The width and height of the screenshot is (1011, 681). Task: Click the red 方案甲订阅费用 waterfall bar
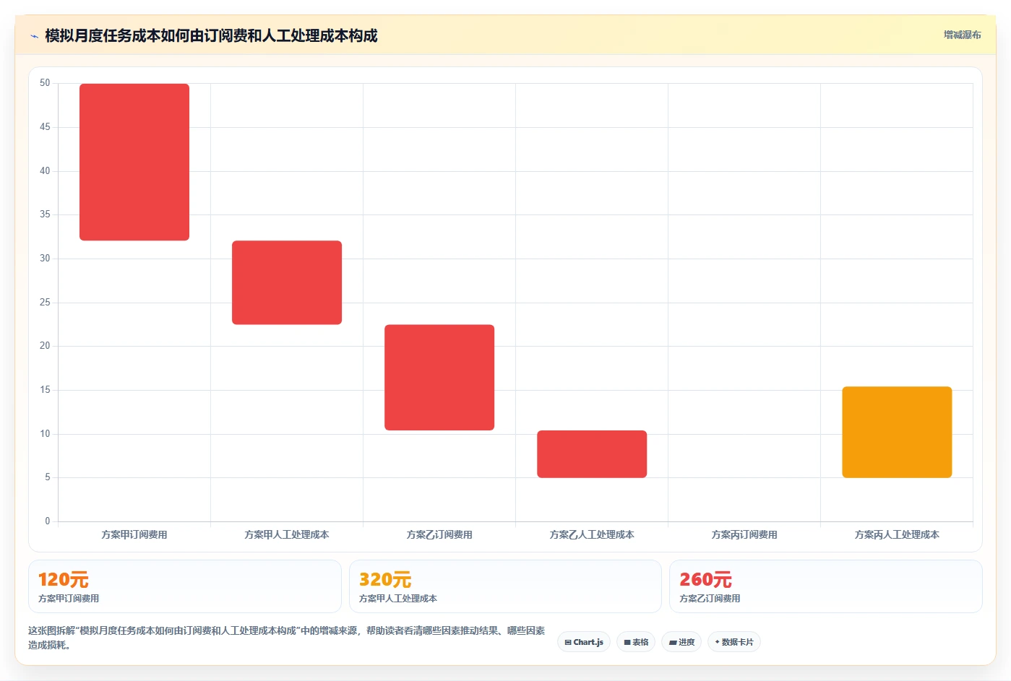[x=134, y=162]
